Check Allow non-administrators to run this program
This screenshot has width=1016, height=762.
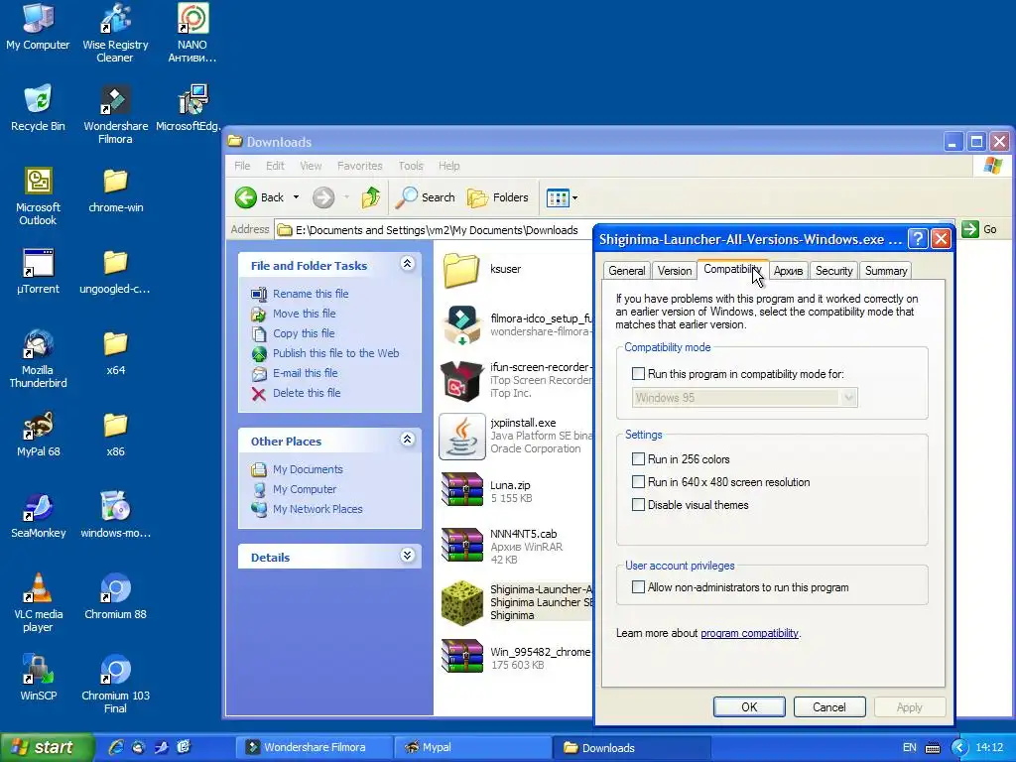coord(638,587)
